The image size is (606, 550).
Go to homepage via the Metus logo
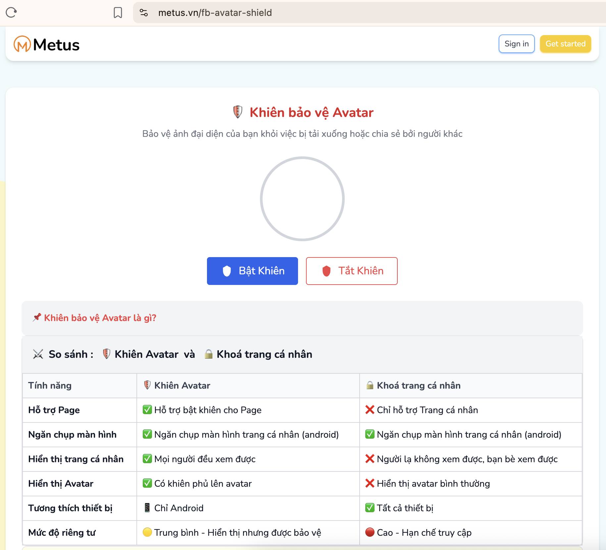point(46,44)
